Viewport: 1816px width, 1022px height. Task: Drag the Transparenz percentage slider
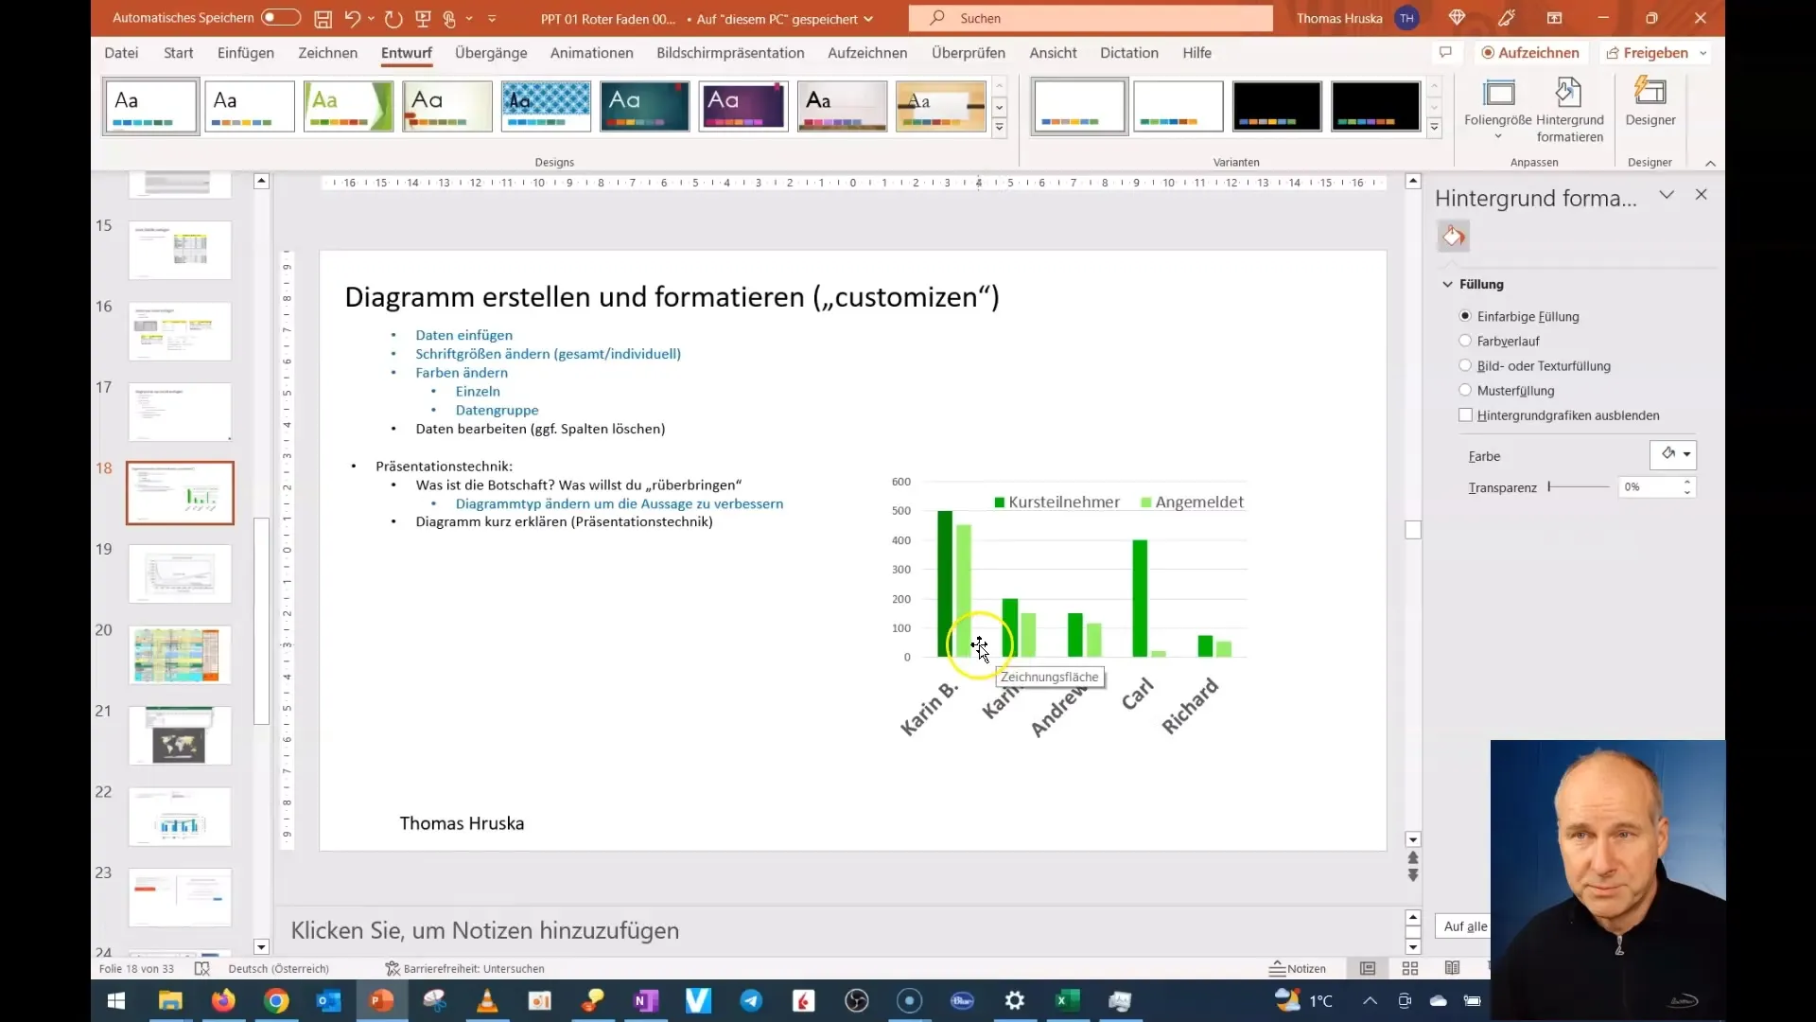pos(1550,486)
